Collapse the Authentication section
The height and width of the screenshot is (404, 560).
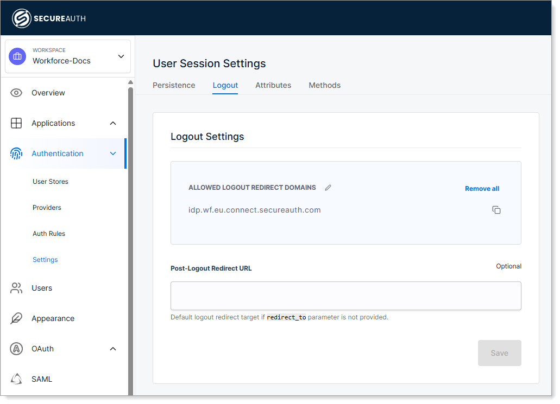pos(113,153)
